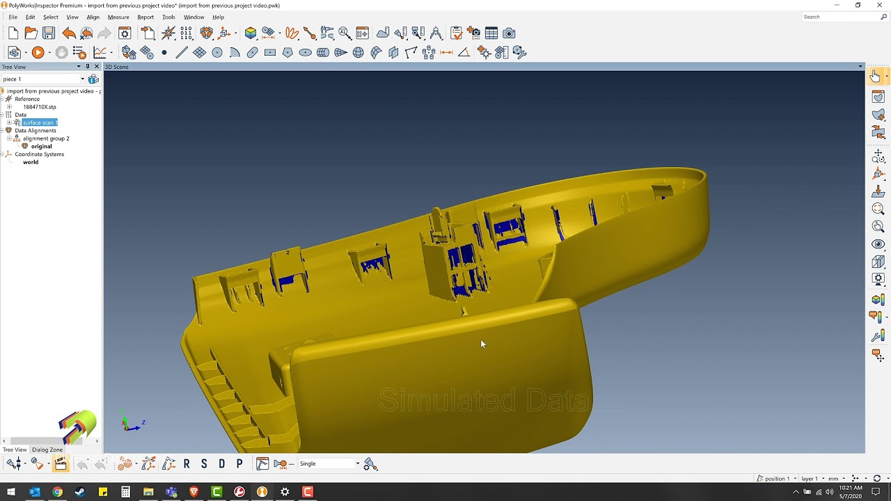Toggle the R button in bottom toolbar
The image size is (891, 501).
pyautogui.click(x=187, y=463)
